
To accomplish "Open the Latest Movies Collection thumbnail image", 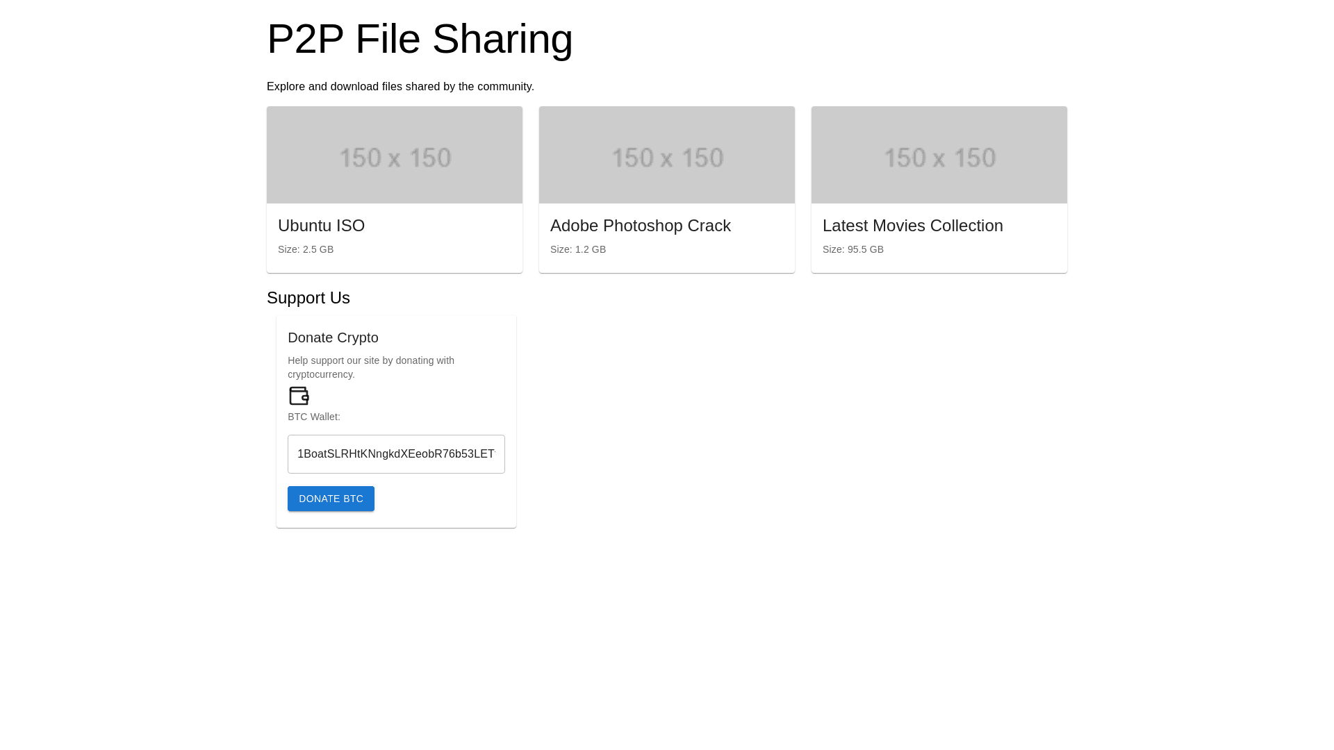I will (x=939, y=155).
